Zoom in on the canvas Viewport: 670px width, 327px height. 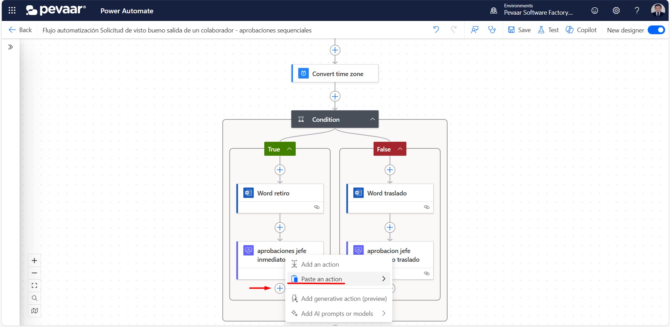[x=34, y=260]
